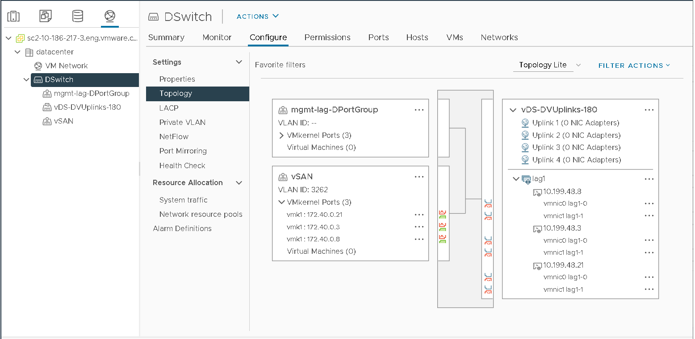Switch to the Hosts tab
This screenshot has width=695, height=339.
tap(417, 37)
